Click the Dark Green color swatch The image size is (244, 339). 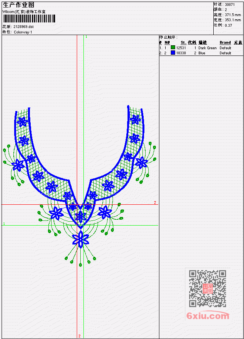[173, 48]
